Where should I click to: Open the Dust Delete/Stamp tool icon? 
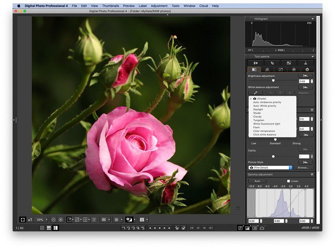(305, 63)
